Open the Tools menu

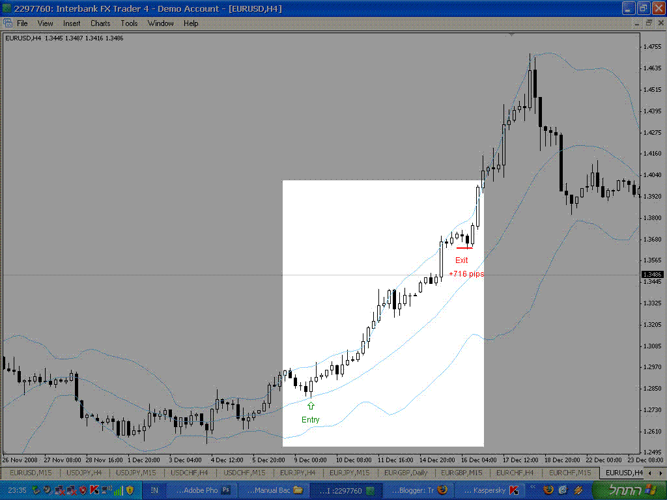click(x=130, y=23)
